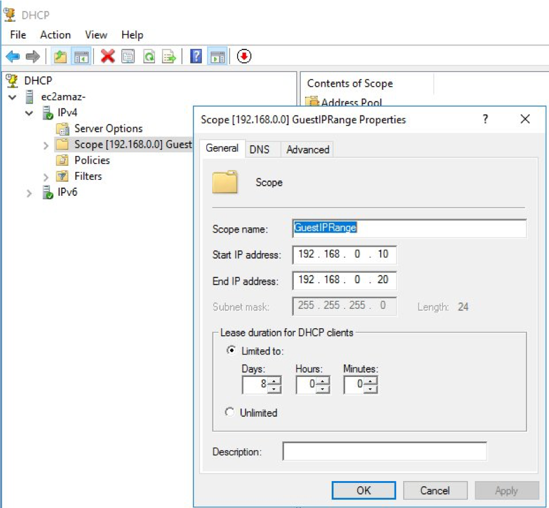
Task: Click the green Refresh toolbar icon
Action: click(x=148, y=57)
